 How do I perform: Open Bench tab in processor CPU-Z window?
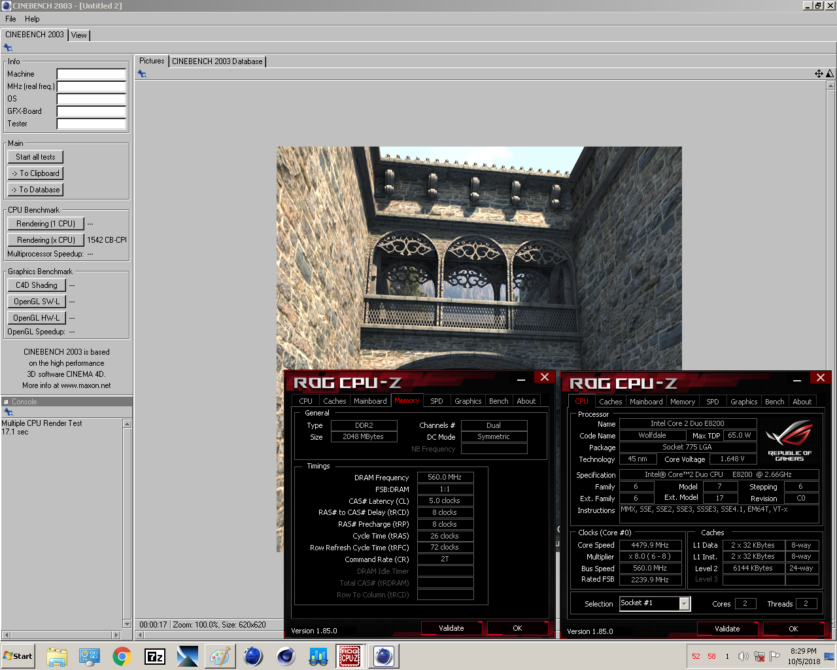[775, 402]
